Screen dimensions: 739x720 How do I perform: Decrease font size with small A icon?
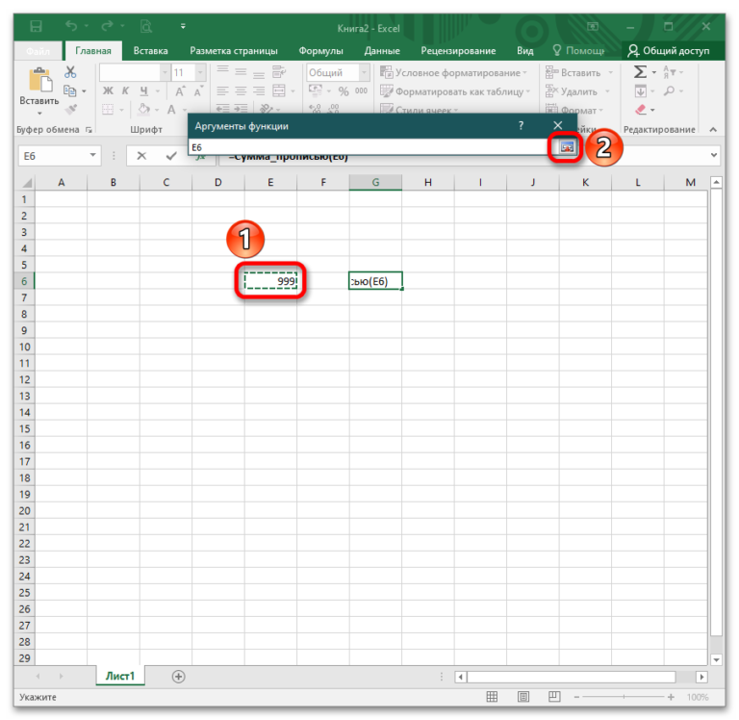(x=198, y=91)
